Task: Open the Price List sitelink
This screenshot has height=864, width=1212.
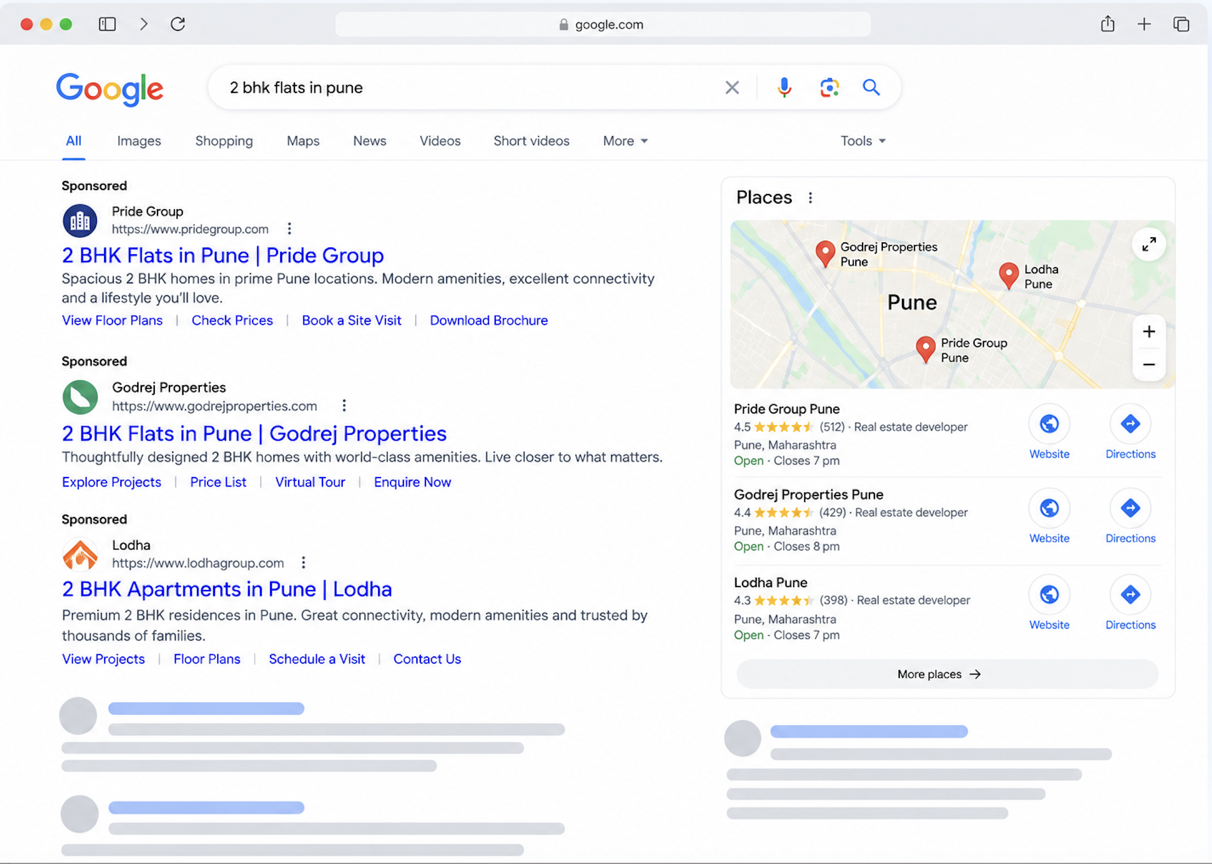Action: point(218,482)
